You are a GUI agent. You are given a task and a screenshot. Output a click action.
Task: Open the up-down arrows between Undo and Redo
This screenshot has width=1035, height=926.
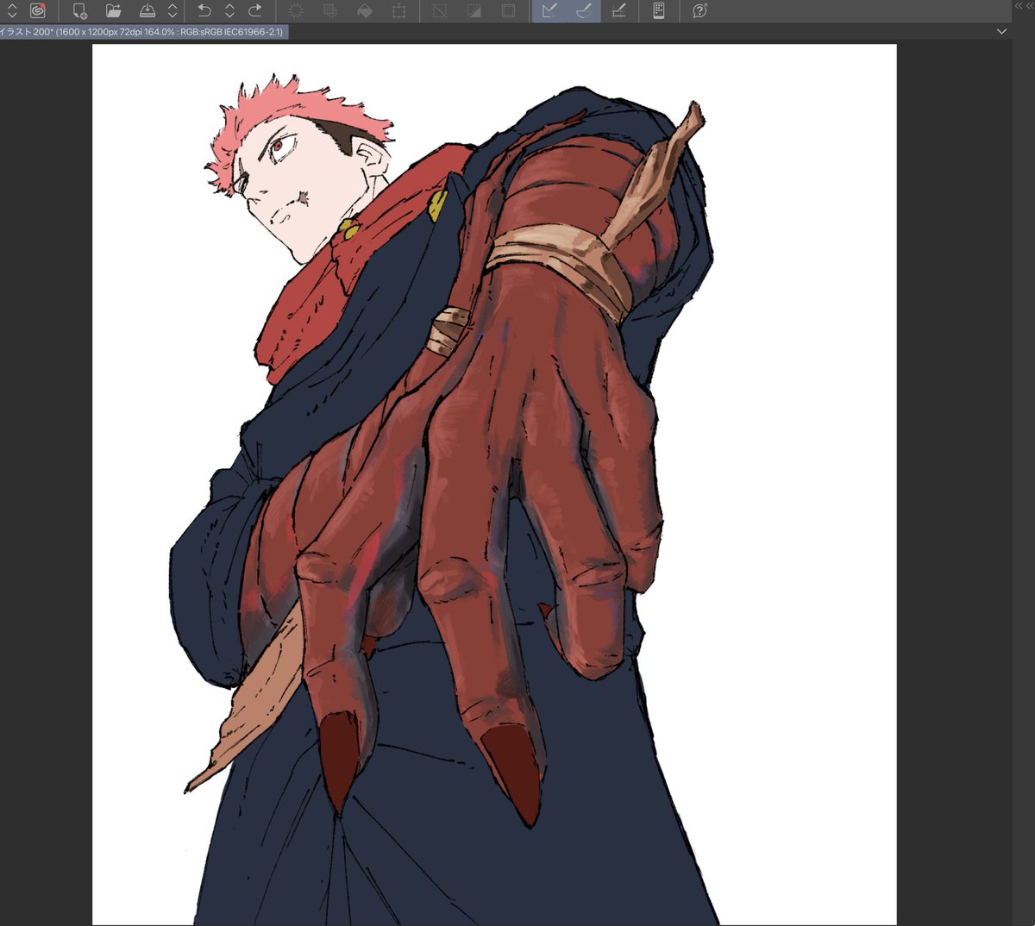[230, 11]
